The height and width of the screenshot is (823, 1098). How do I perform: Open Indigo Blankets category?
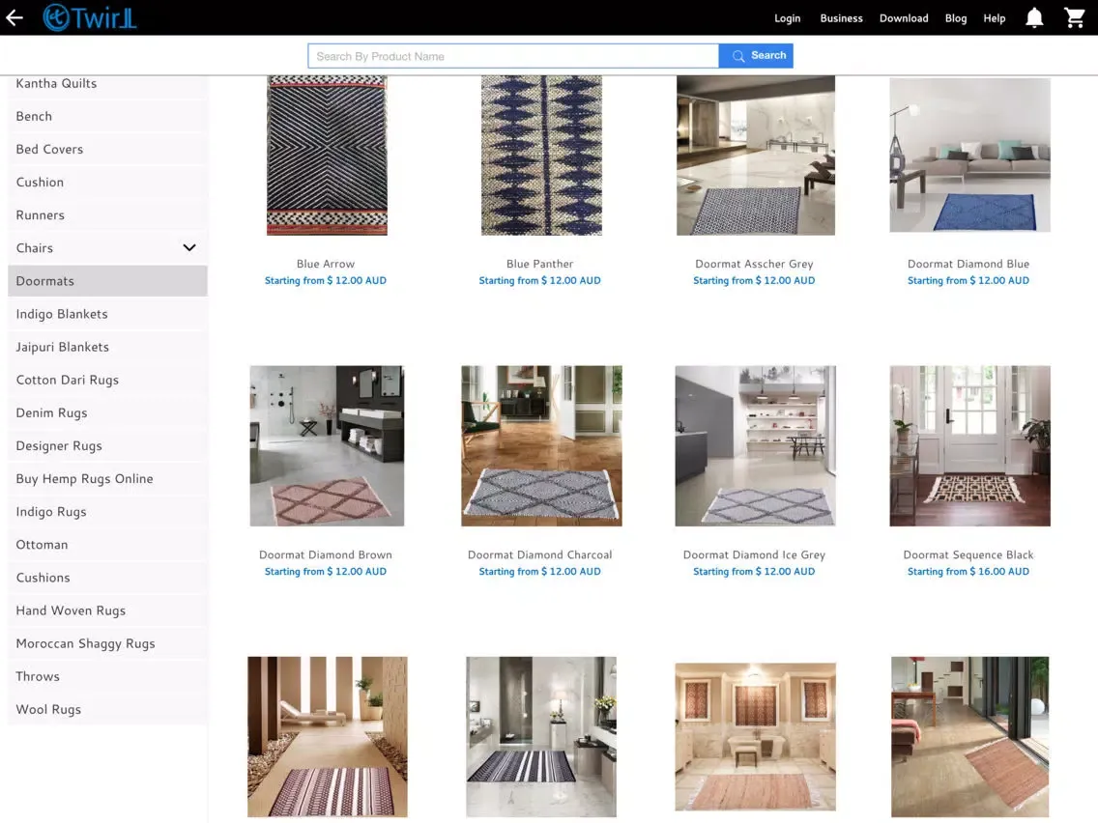point(108,314)
